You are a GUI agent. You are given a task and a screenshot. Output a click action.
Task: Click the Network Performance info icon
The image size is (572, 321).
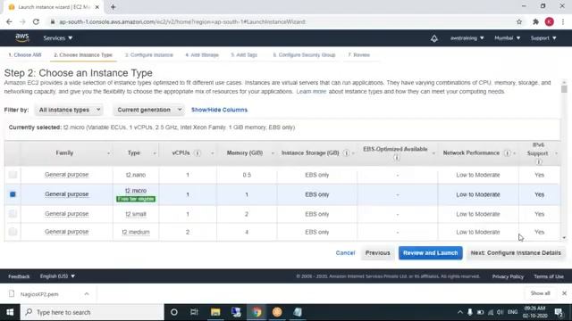click(507, 153)
